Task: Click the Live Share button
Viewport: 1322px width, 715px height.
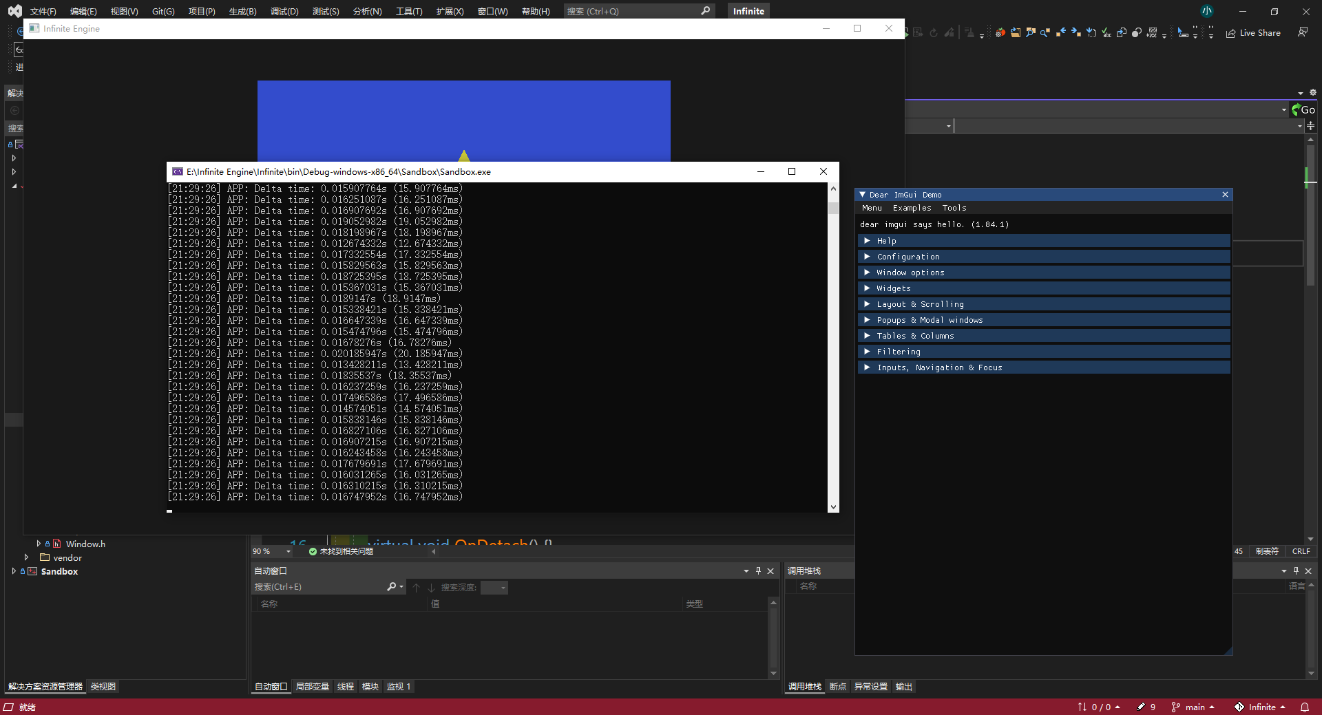Action: tap(1253, 32)
